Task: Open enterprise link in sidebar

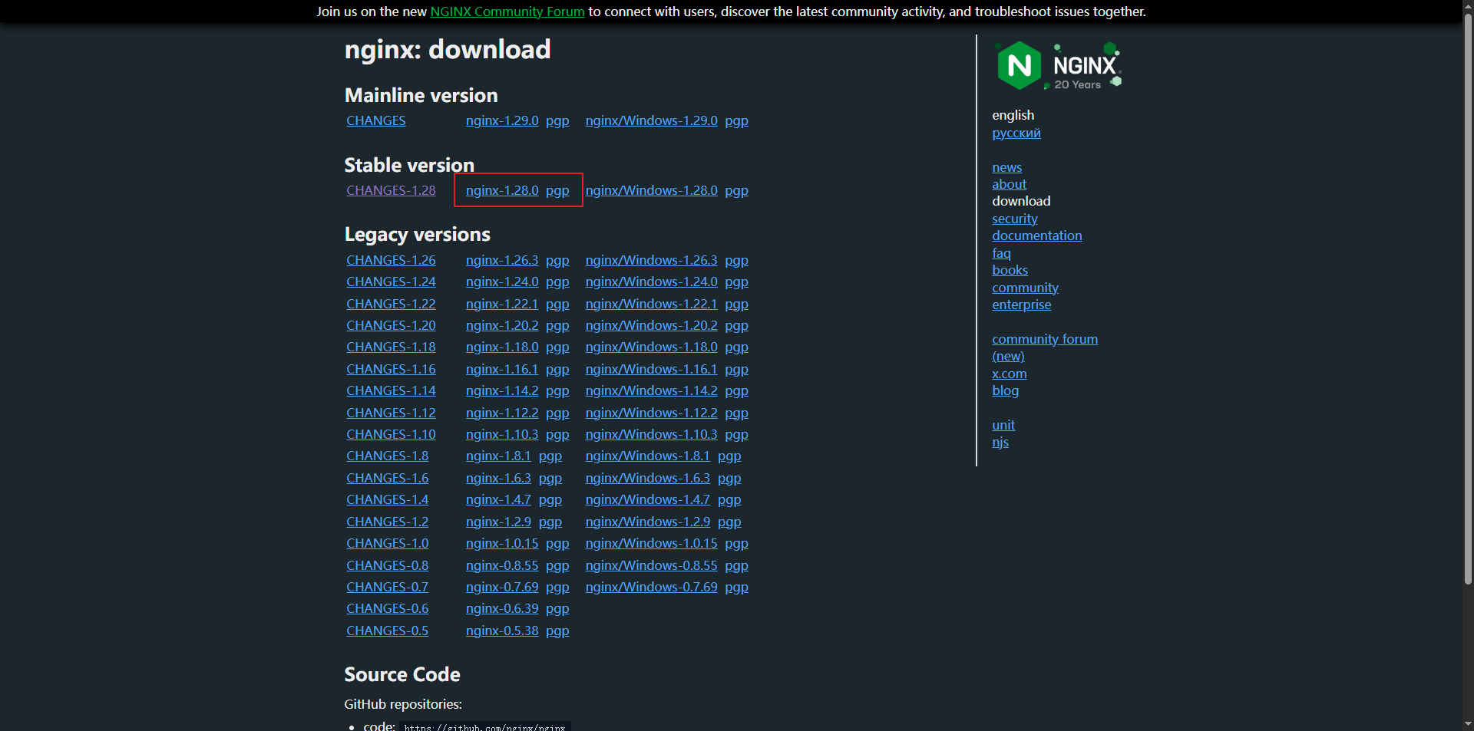Action: (x=1021, y=305)
